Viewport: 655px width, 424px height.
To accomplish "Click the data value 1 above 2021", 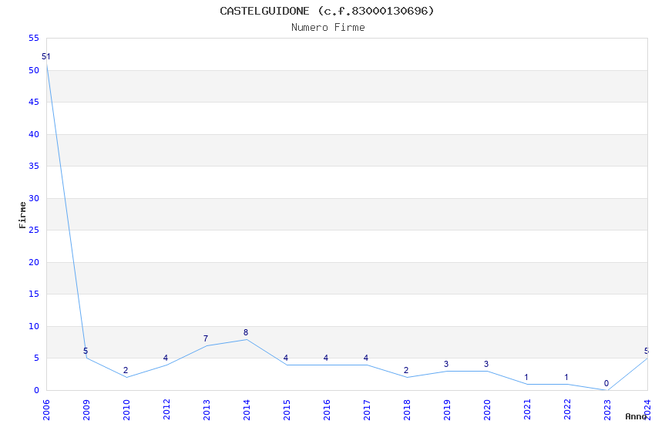I will tap(527, 377).
